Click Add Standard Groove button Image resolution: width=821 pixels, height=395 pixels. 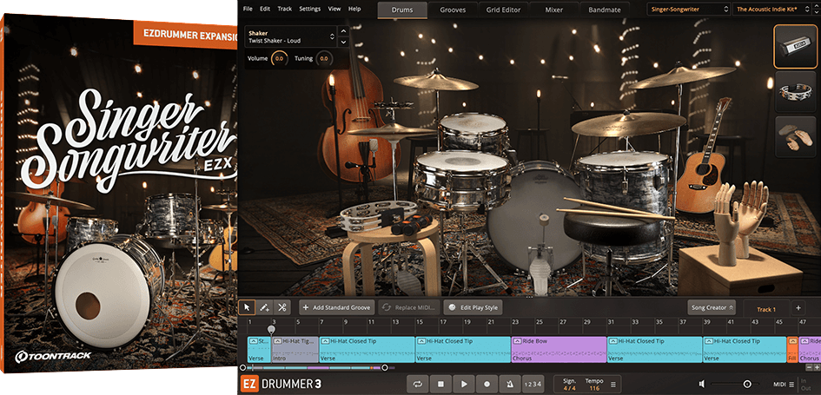(336, 307)
